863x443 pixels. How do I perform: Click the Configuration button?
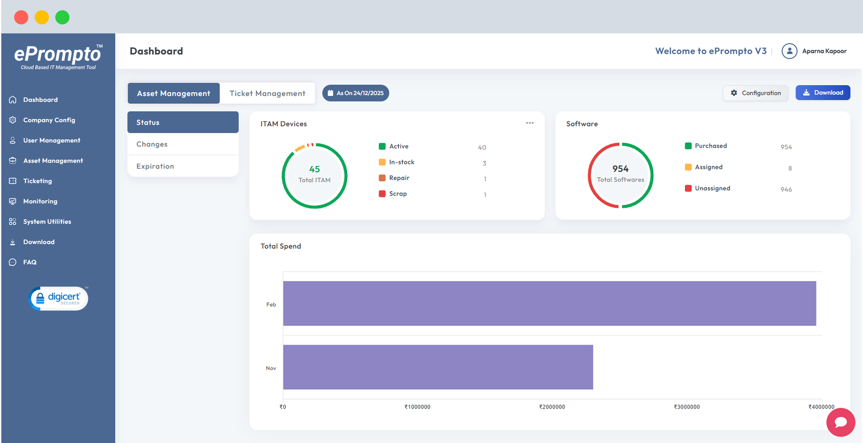pyautogui.click(x=756, y=93)
